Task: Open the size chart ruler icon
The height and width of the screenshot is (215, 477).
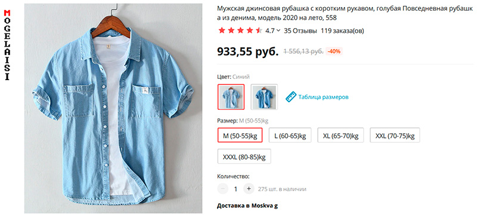Action: [x=291, y=97]
